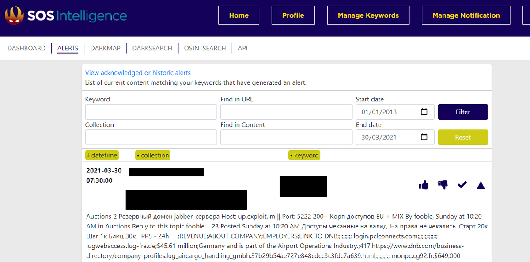Go to Manage Keywords

pyautogui.click(x=368, y=15)
